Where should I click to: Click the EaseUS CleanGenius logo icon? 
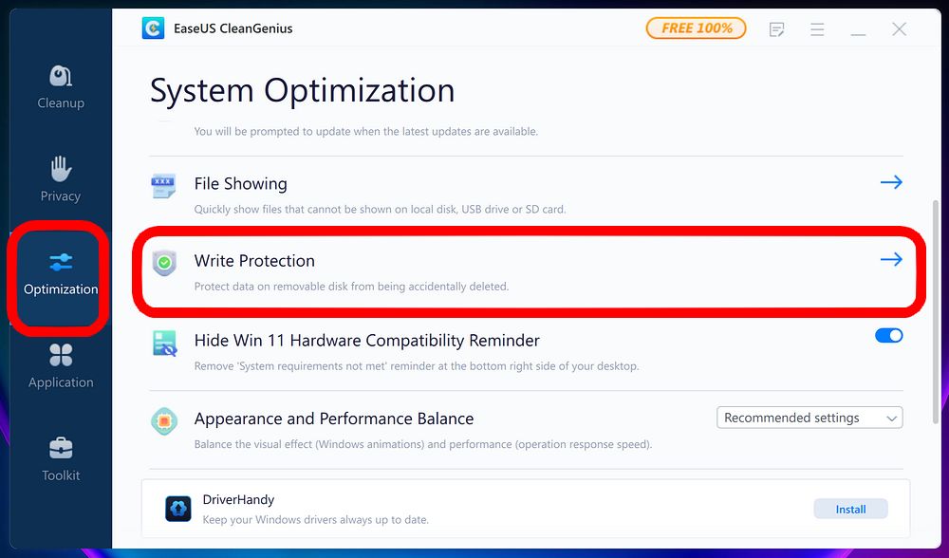[153, 28]
